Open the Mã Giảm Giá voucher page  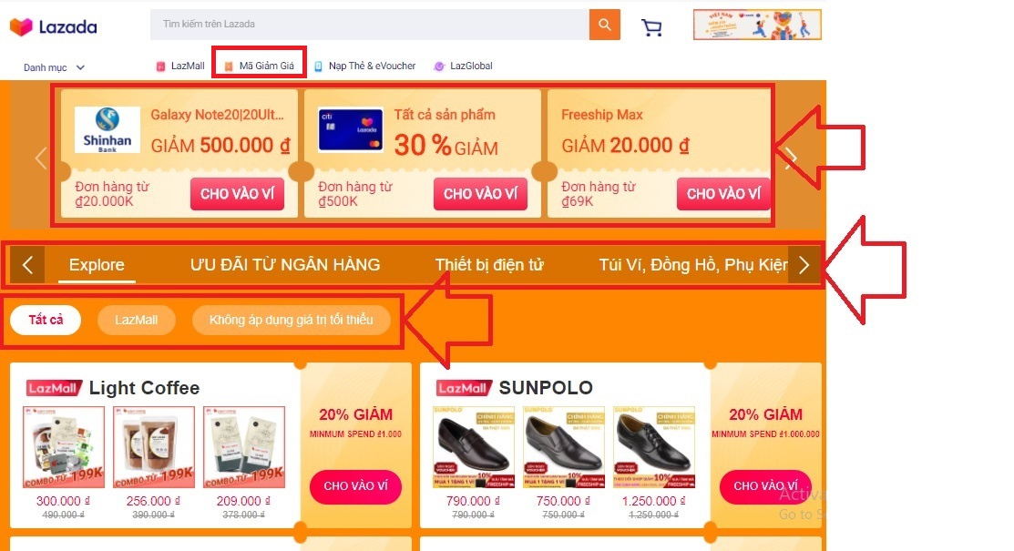coord(260,66)
